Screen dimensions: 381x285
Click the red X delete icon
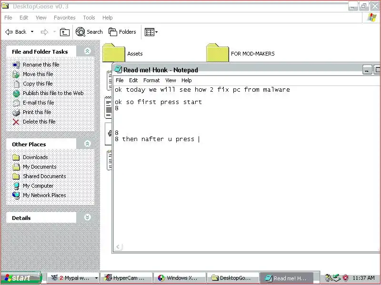16,122
